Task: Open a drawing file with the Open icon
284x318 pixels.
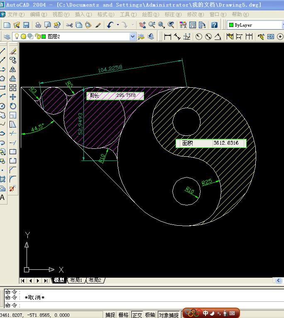Action: [17, 25]
